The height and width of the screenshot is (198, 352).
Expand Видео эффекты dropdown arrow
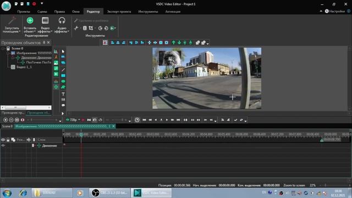(x=51, y=31)
